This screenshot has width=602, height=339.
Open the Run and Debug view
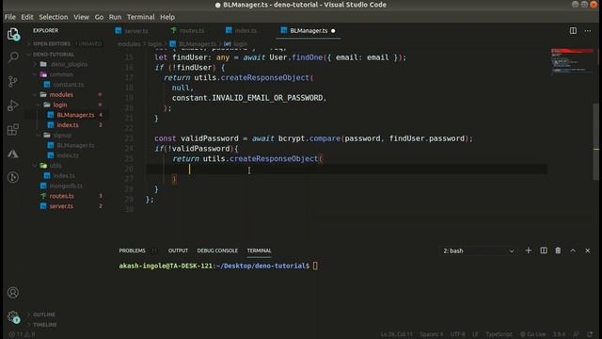13,105
